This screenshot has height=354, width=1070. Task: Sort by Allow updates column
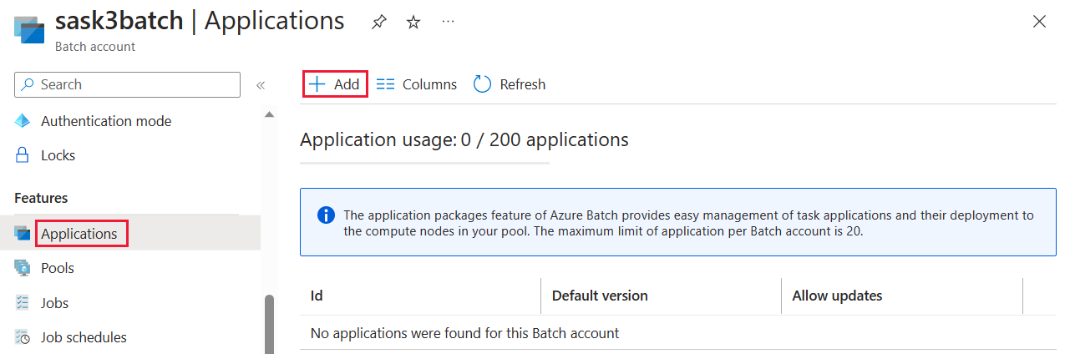(837, 296)
